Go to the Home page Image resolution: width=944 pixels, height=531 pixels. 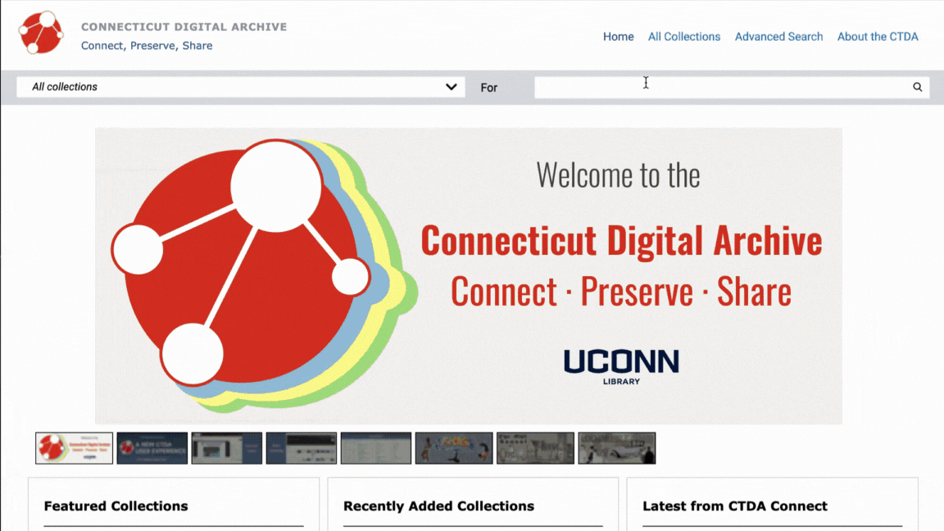pyautogui.click(x=619, y=37)
